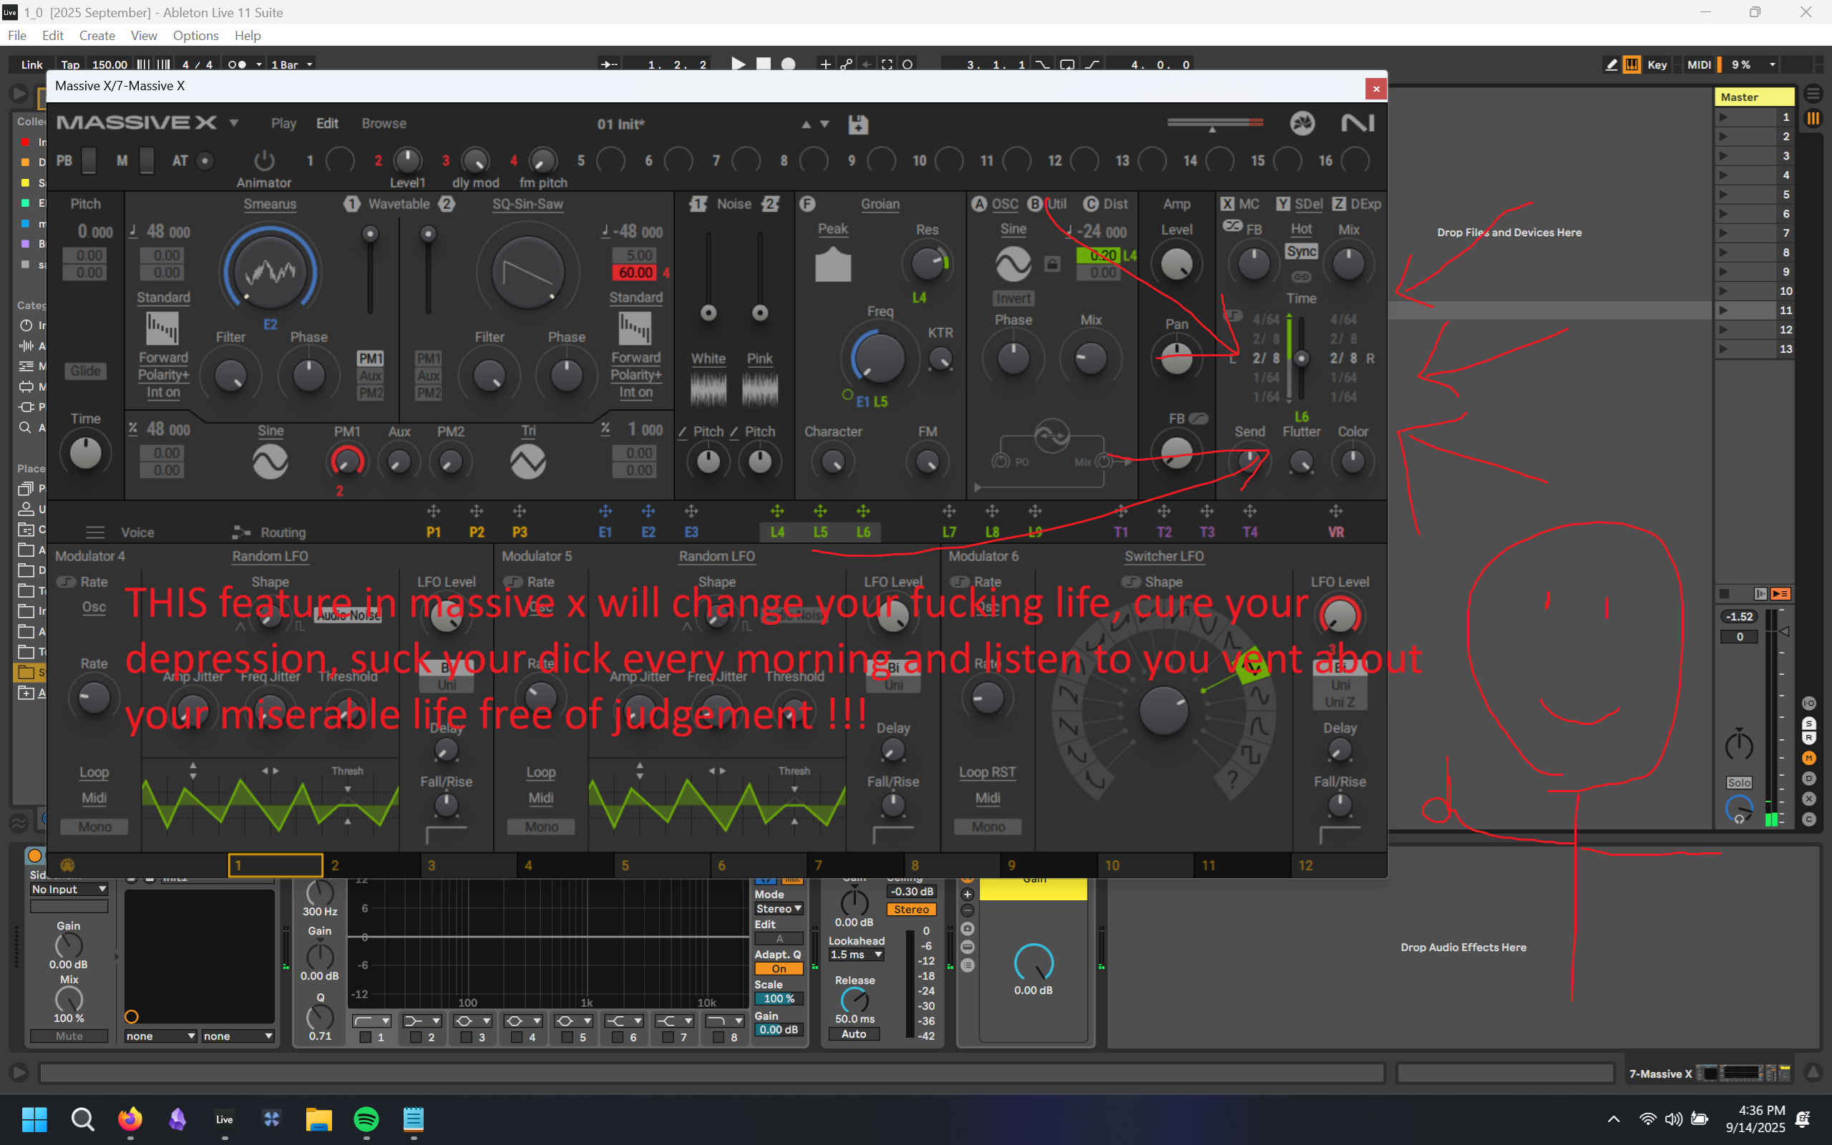
Task: Click the Noise 2 Pink level slider
Action: point(759,312)
